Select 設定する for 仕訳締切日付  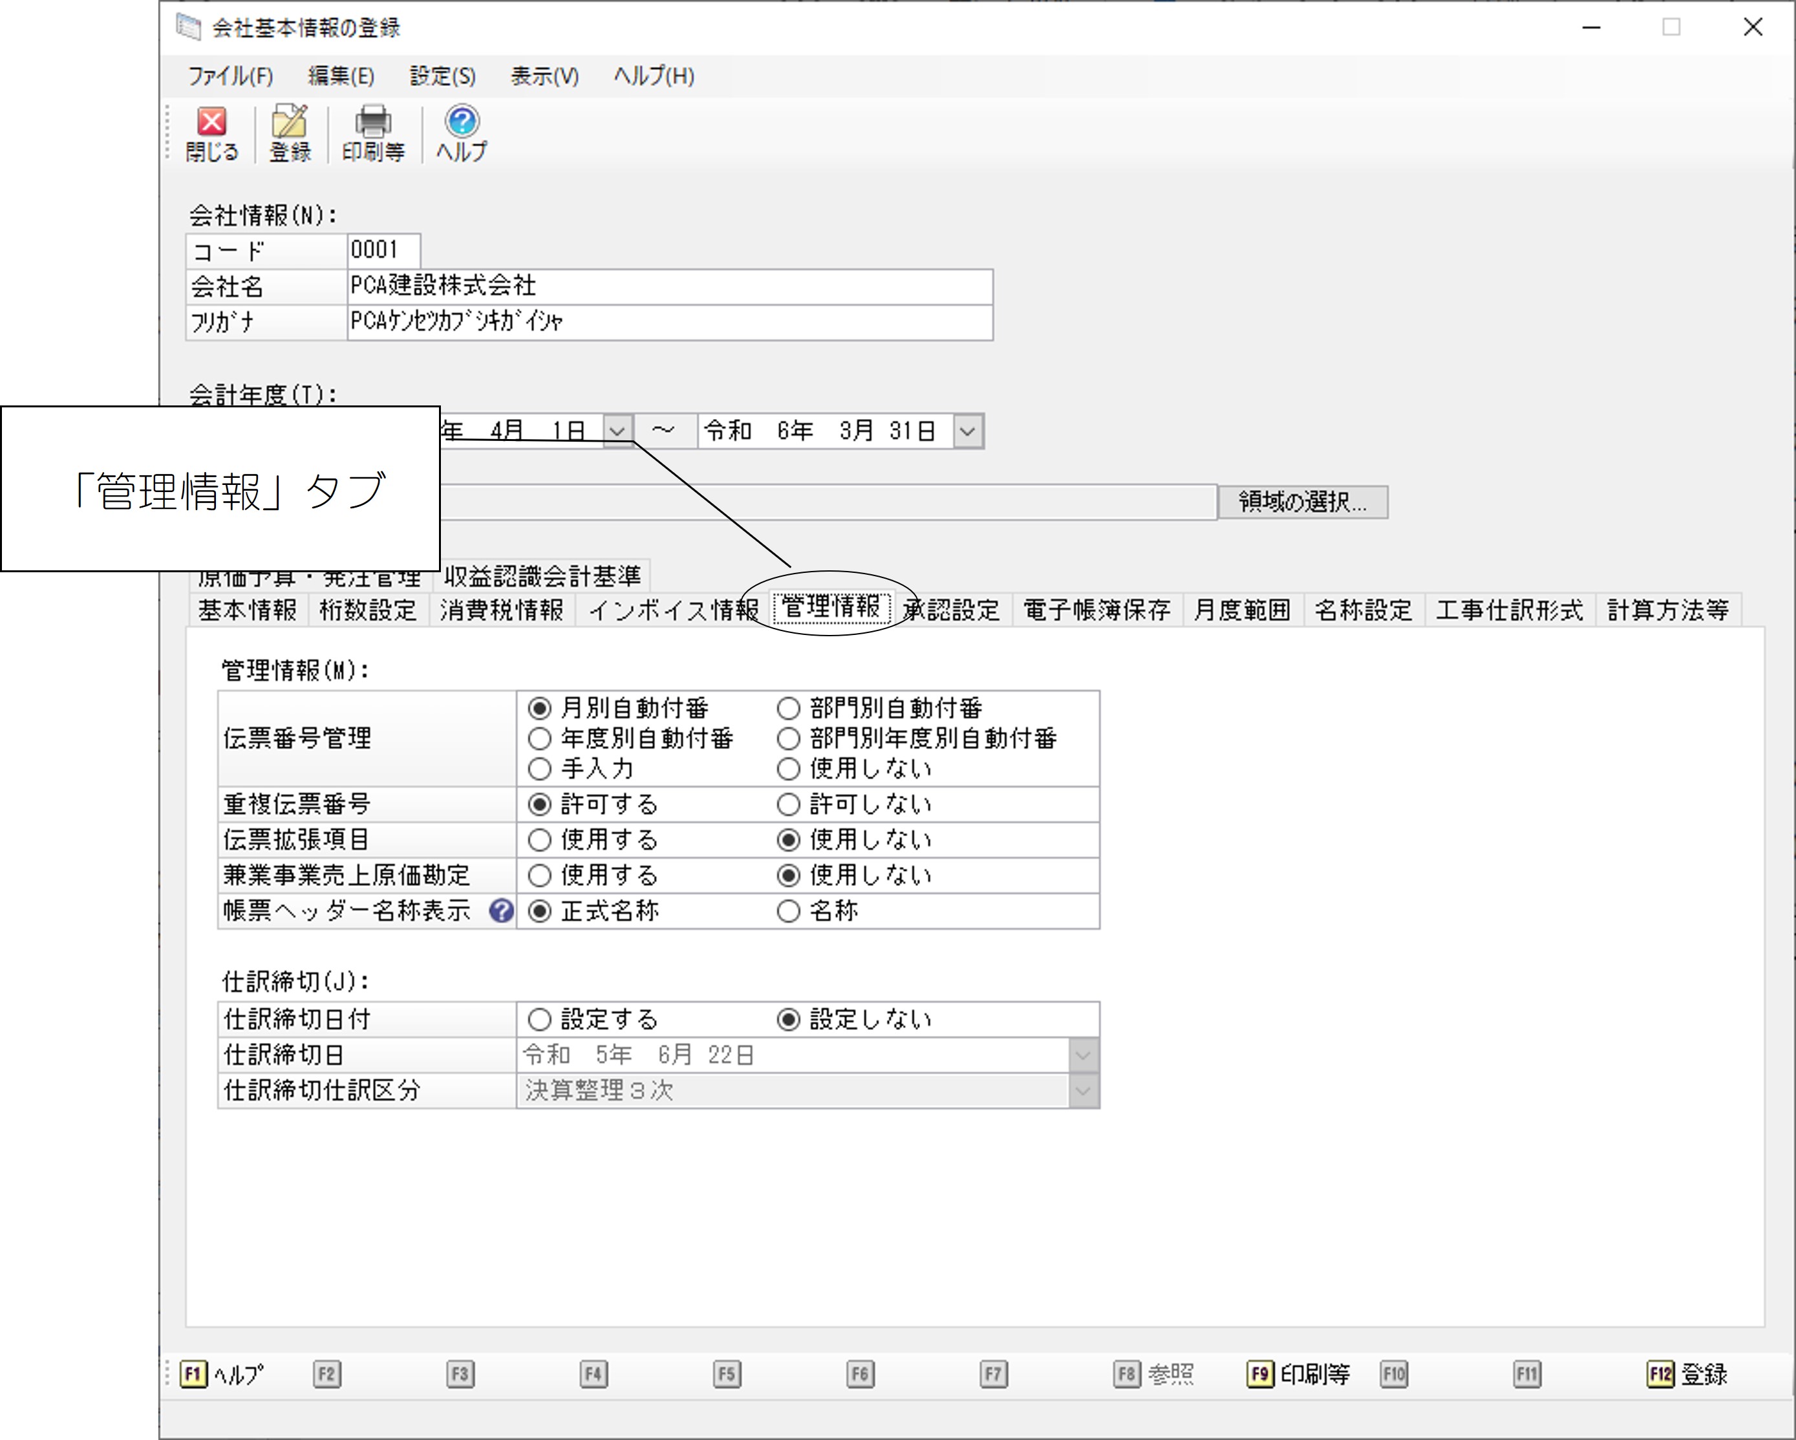[x=593, y=1019]
